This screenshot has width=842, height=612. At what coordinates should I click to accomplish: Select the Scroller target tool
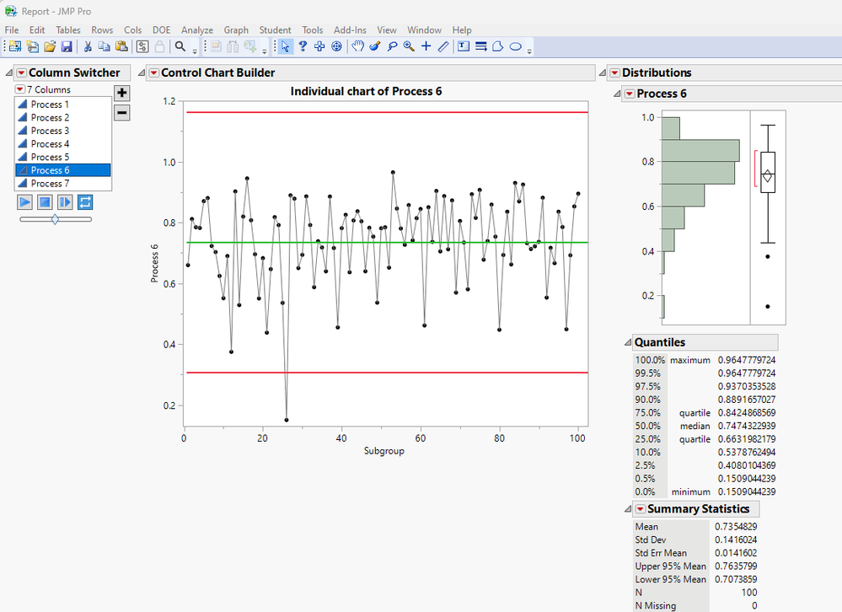point(336,46)
